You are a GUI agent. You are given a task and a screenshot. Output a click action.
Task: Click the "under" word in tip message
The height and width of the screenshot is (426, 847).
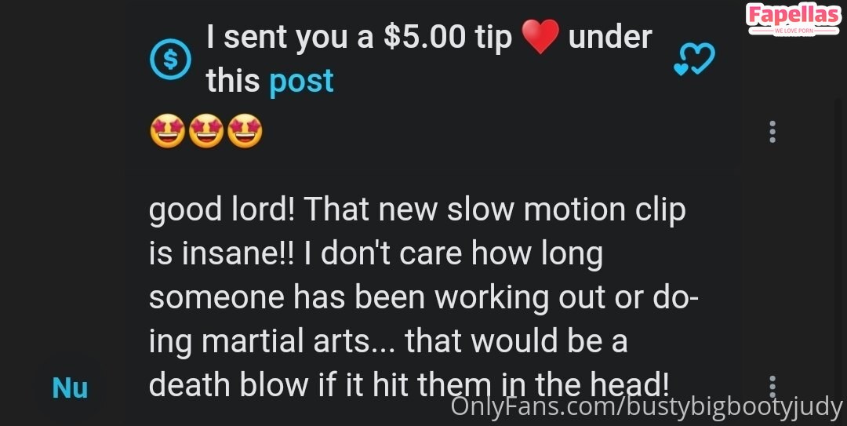pyautogui.click(x=610, y=38)
